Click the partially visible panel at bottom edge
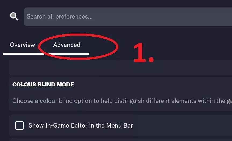 [120, 139]
